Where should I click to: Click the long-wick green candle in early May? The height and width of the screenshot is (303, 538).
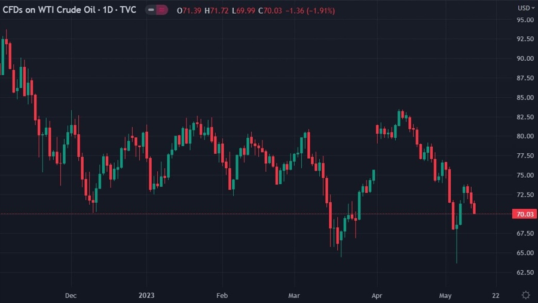point(457,240)
